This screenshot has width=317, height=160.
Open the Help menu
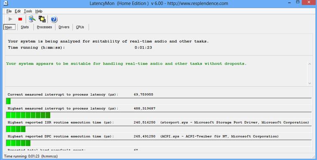click(39, 11)
